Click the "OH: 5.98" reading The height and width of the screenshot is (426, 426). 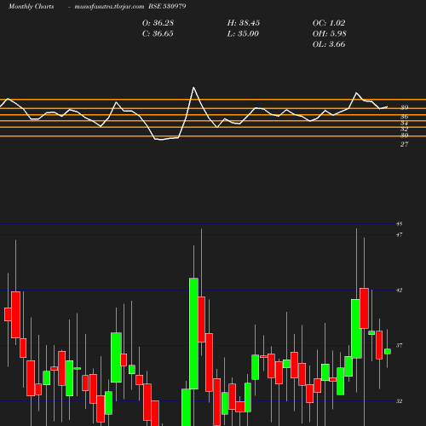coord(329,34)
